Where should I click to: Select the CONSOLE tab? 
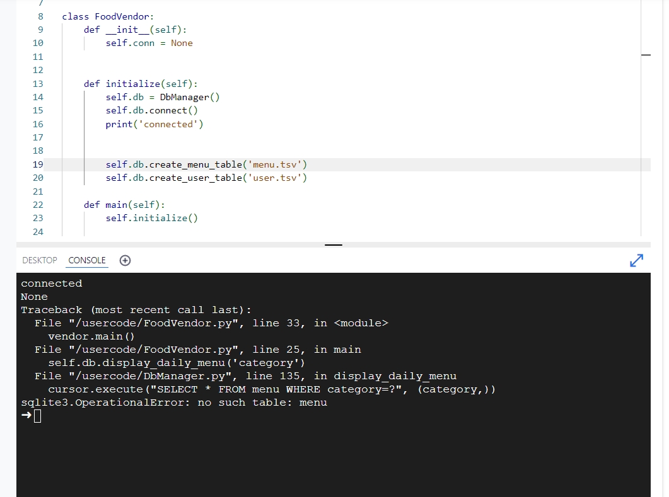click(x=86, y=260)
